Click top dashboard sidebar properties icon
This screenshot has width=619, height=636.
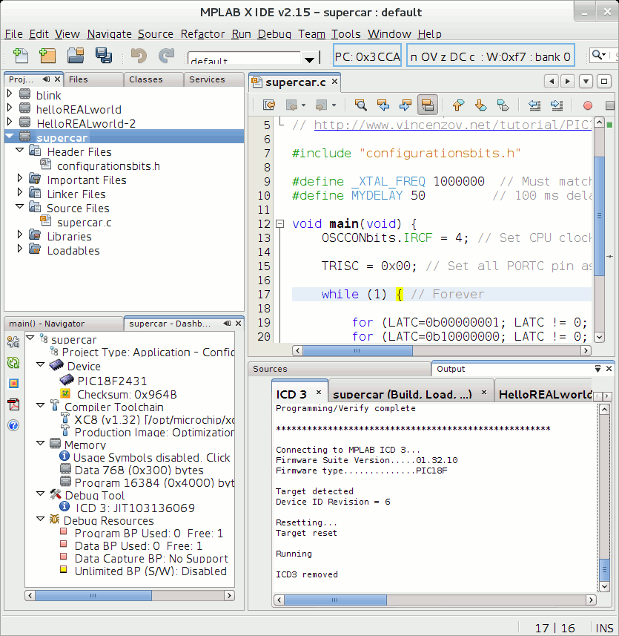13,342
